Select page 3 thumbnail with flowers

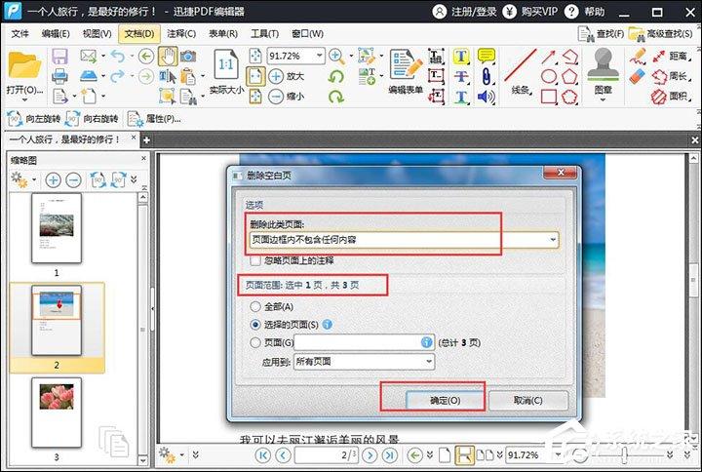pyautogui.click(x=57, y=412)
